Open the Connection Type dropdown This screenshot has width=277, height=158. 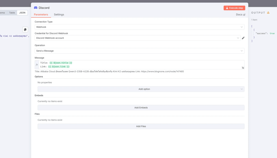tap(139, 27)
